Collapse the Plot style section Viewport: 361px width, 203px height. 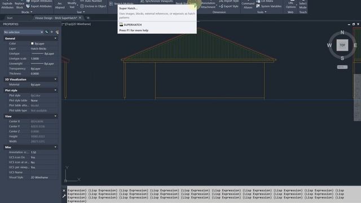(55, 90)
